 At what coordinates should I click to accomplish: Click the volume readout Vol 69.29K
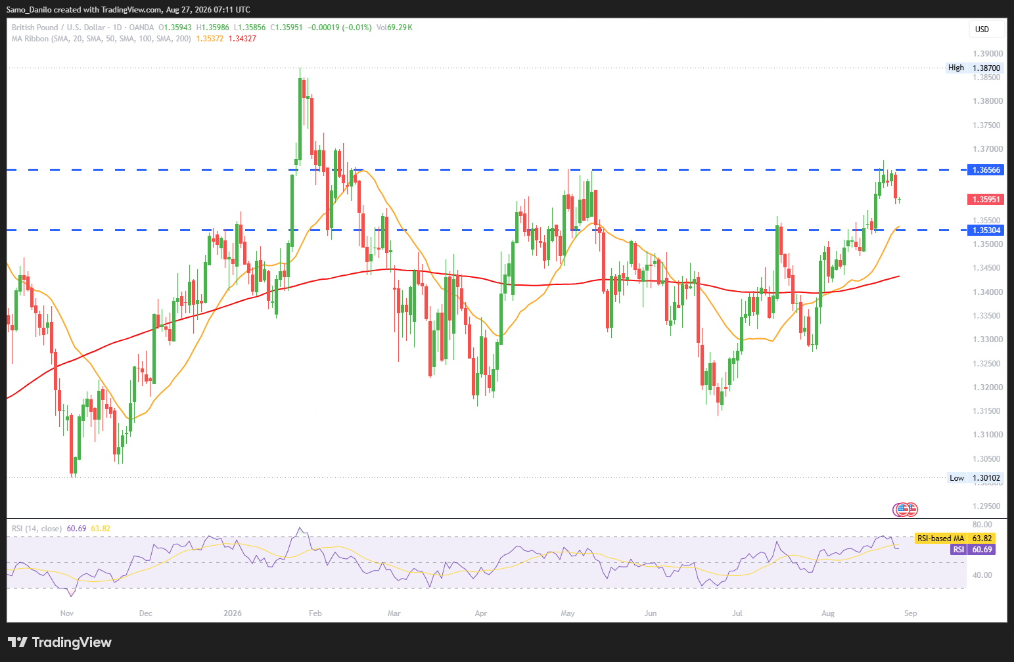(394, 28)
